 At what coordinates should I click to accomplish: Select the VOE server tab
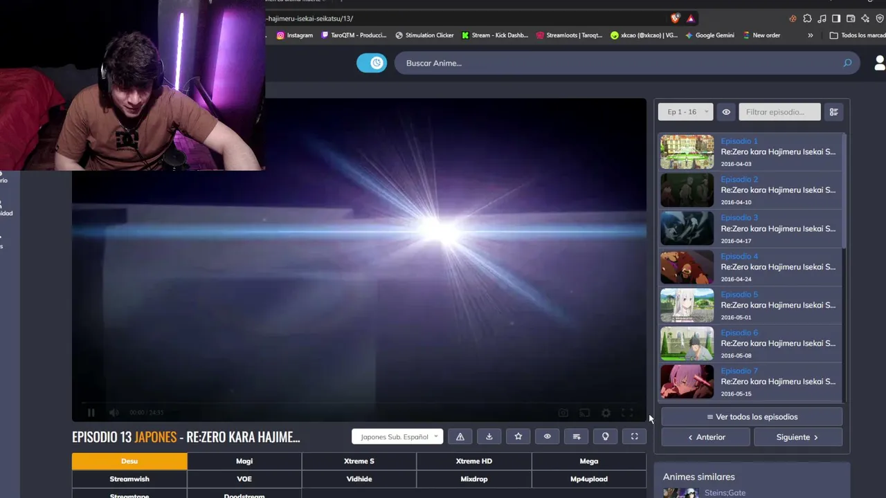(x=244, y=479)
